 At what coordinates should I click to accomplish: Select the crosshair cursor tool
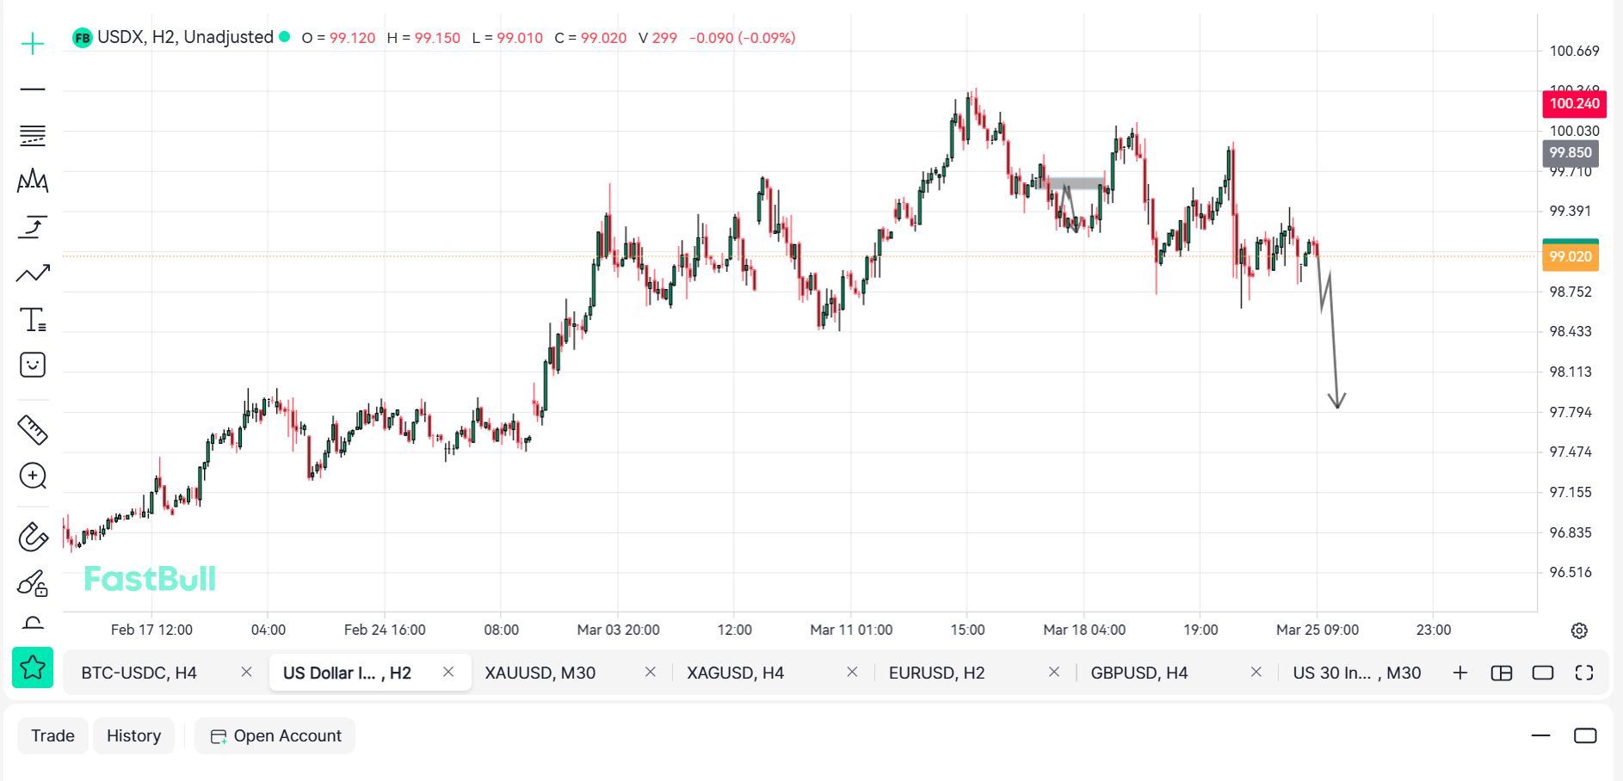(x=33, y=43)
